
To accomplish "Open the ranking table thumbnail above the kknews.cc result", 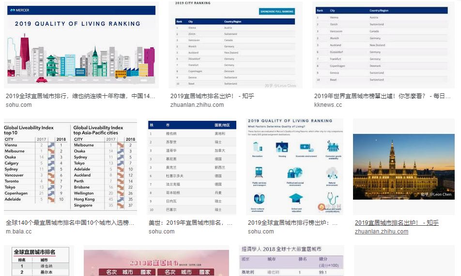I will coord(384,45).
